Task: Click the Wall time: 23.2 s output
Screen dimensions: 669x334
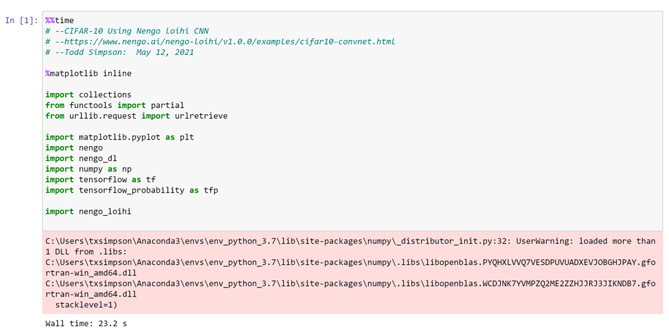Action: coord(86,323)
